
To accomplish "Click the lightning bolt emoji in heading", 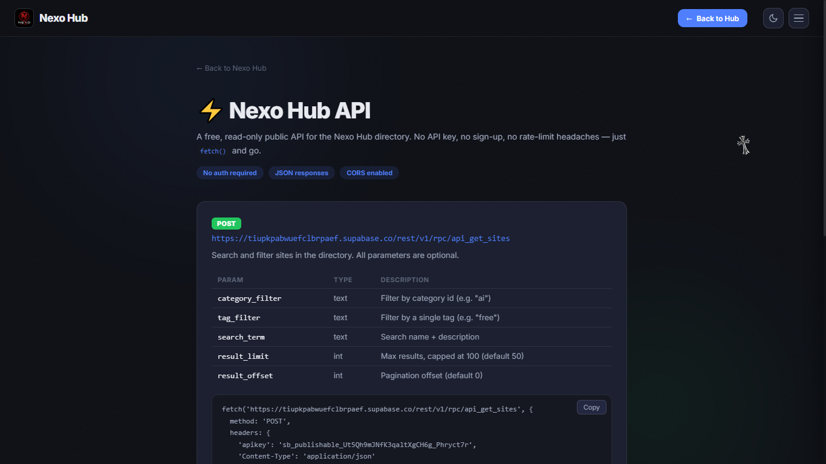I will coord(210,111).
